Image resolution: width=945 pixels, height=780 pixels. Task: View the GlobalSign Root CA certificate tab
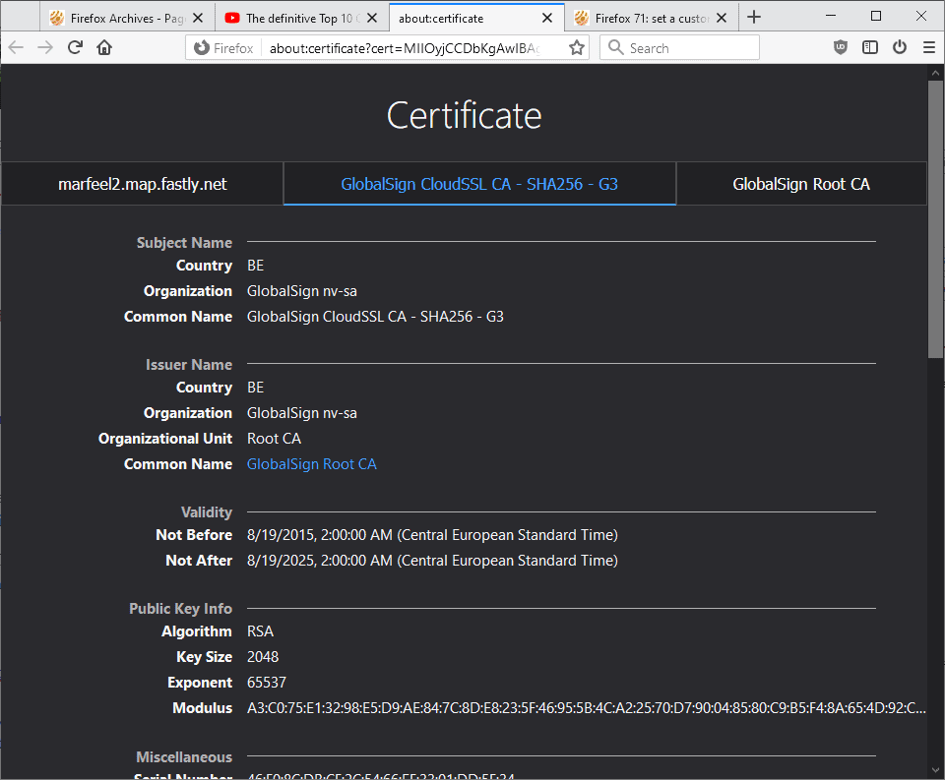click(x=801, y=184)
